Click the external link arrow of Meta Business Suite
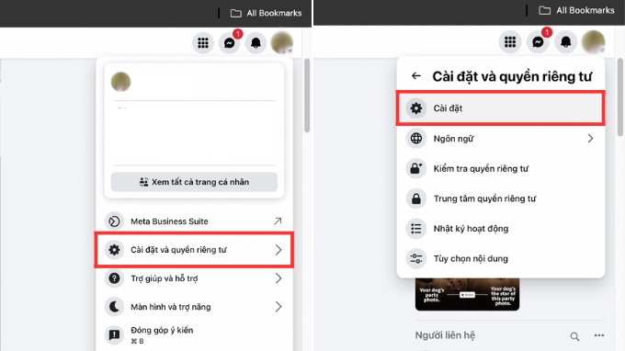625x351 pixels. (278, 221)
